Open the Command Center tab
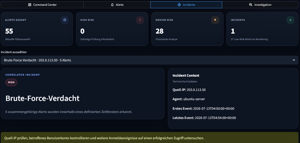Screen dimensions: 300x143 point(42,5)
